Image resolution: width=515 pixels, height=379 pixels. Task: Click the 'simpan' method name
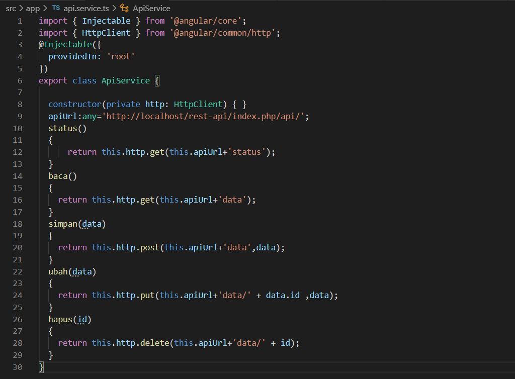(x=63, y=224)
